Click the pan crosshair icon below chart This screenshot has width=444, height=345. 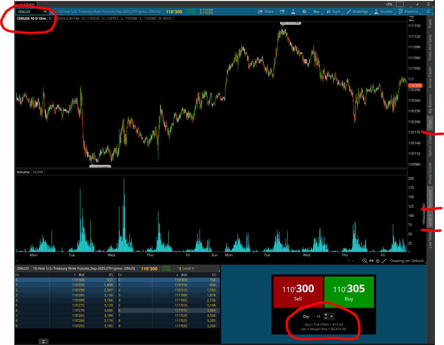pos(378,261)
